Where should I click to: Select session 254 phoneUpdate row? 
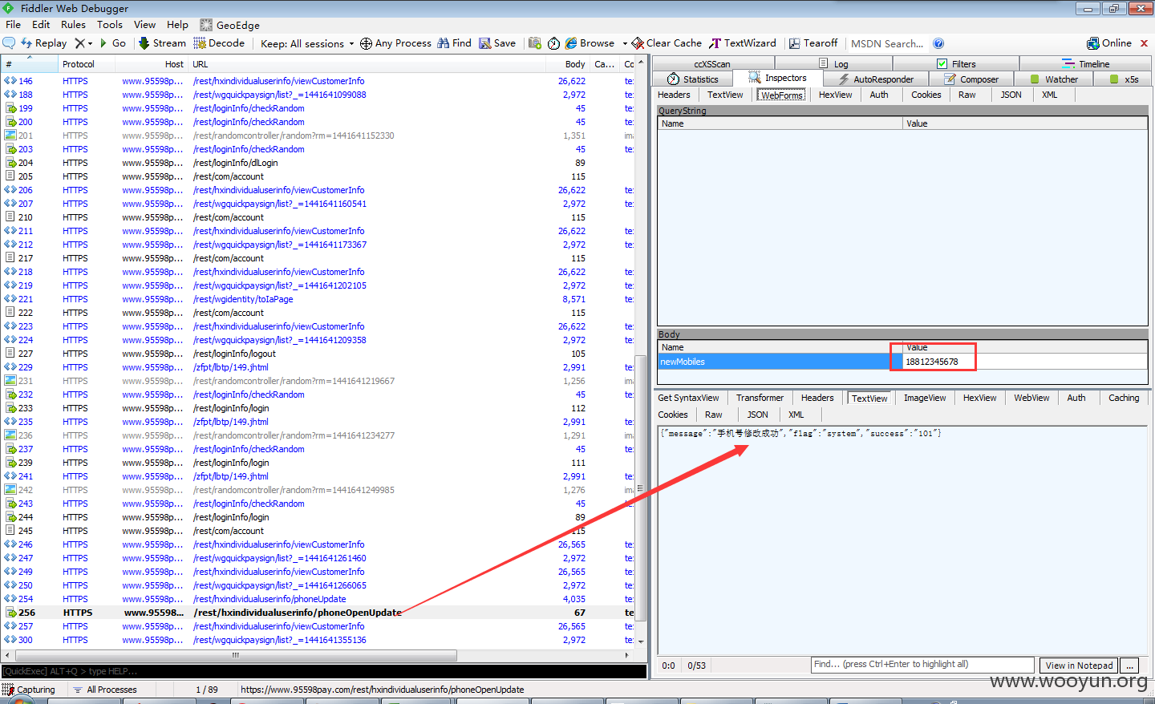point(318,599)
